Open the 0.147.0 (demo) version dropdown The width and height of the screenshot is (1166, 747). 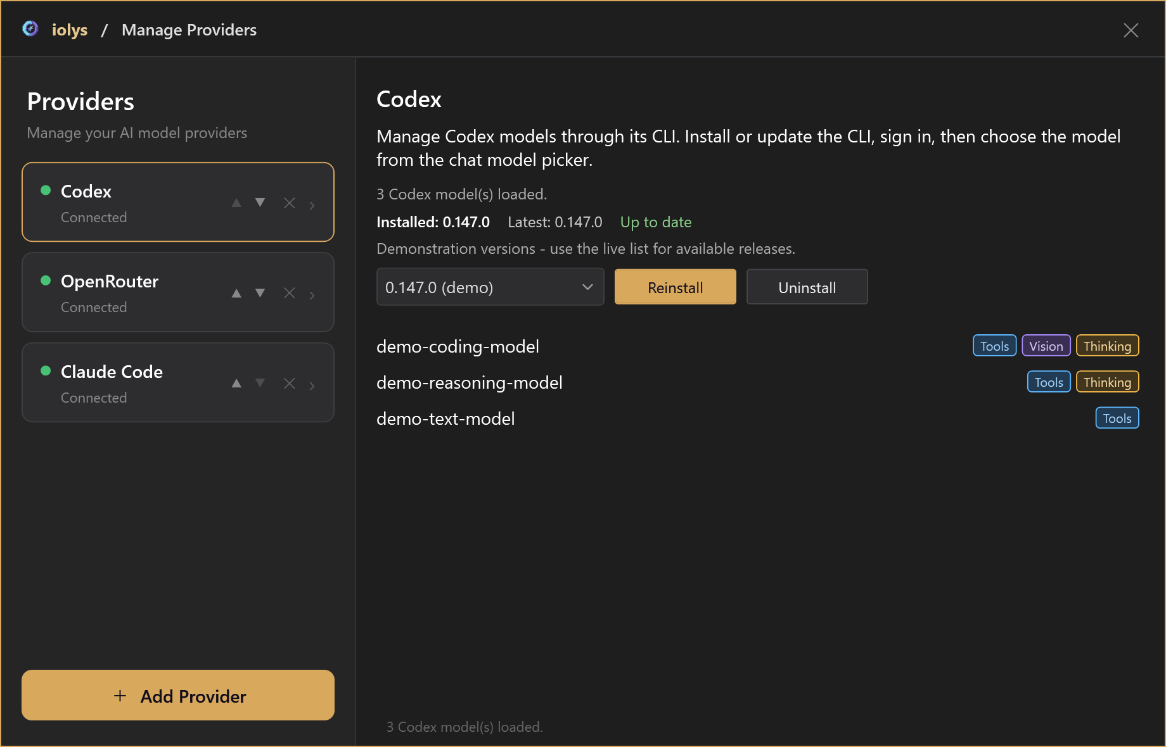tap(490, 287)
